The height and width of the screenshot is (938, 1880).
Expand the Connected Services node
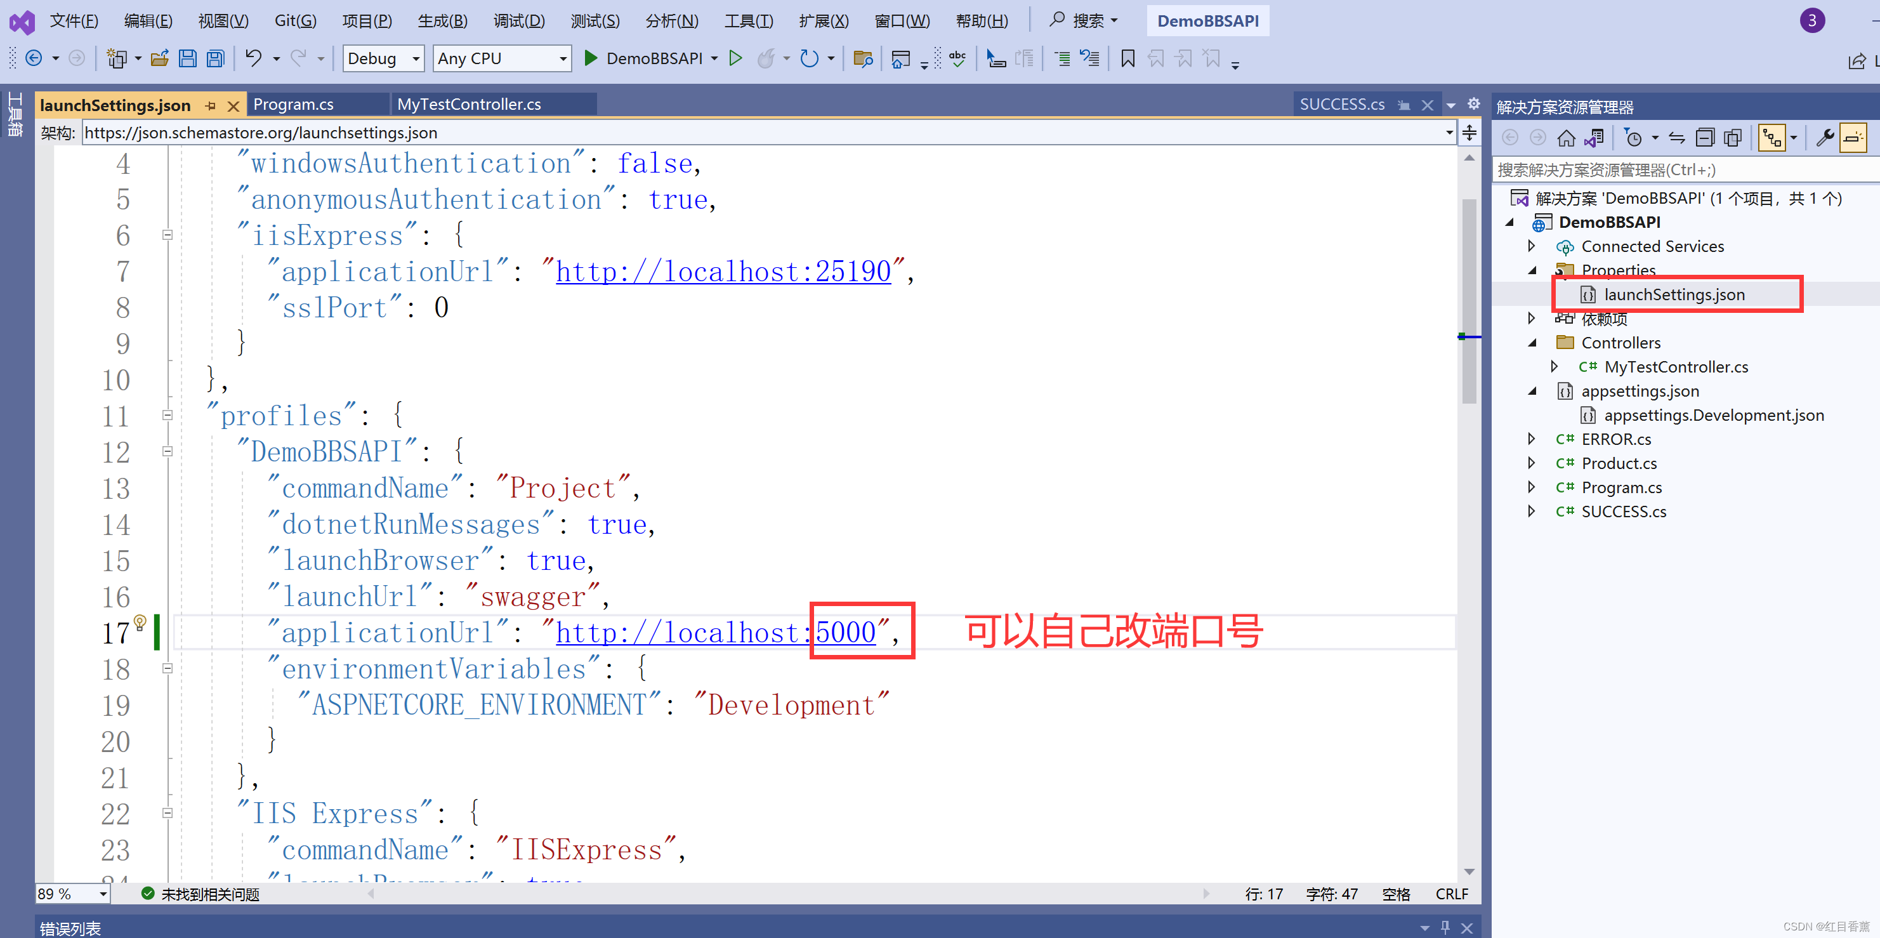pos(1530,246)
